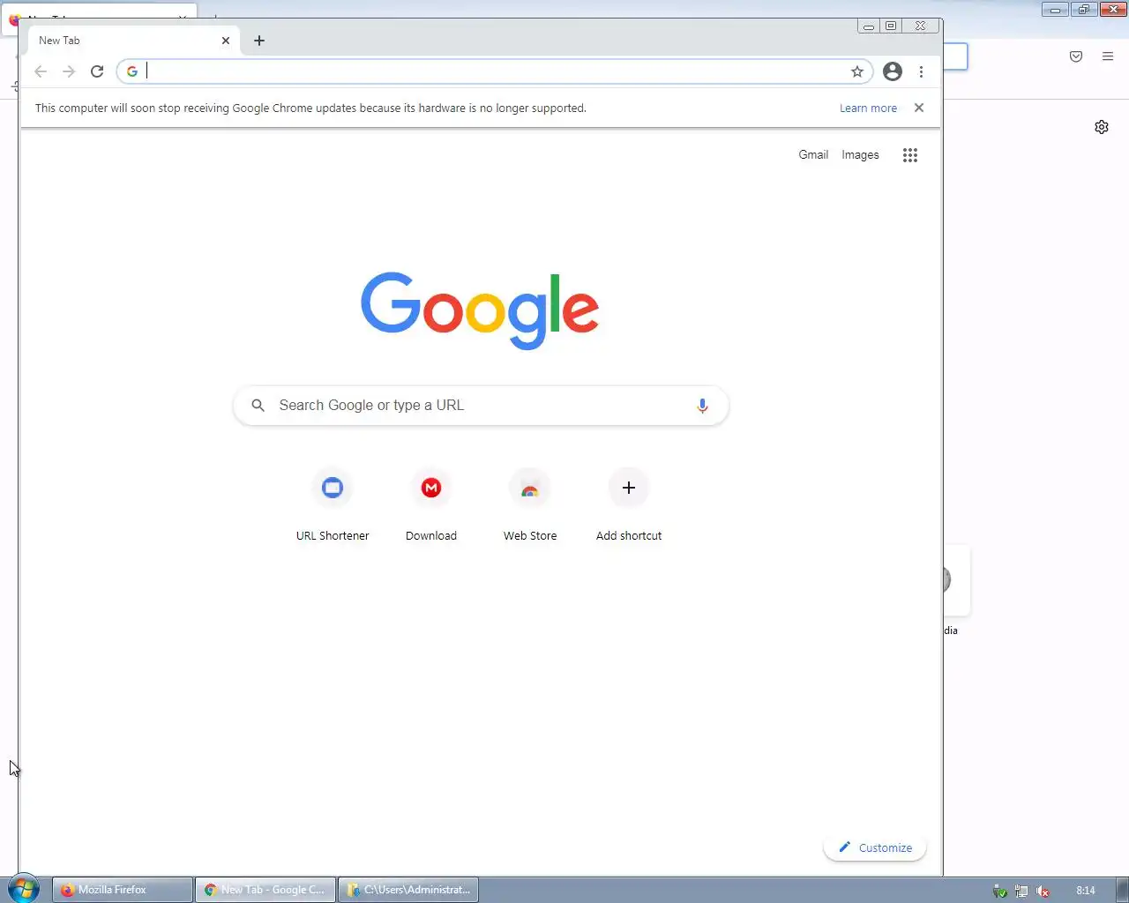1129x903 pixels.
Task: Bookmark this tab with the star icon
Action: click(856, 71)
